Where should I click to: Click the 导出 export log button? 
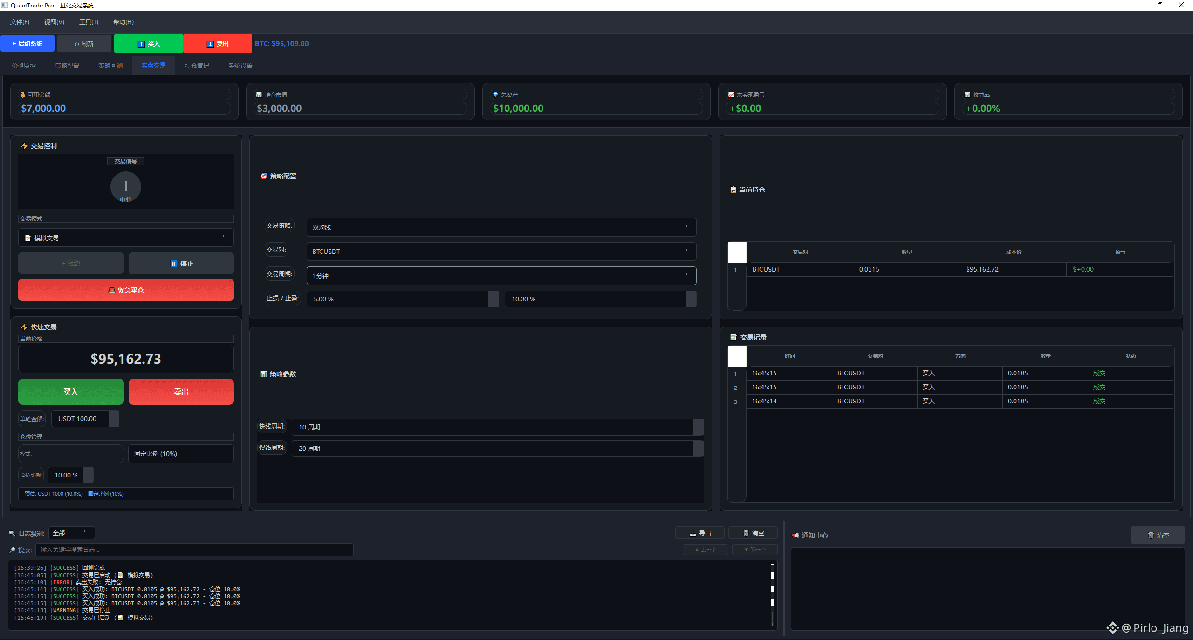pyautogui.click(x=700, y=533)
